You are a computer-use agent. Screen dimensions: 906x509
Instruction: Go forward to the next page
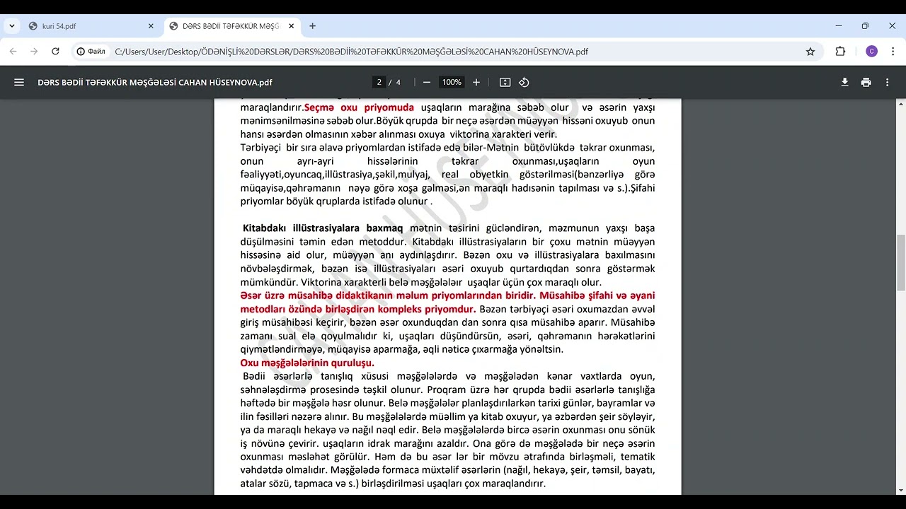pyautogui.click(x=34, y=52)
